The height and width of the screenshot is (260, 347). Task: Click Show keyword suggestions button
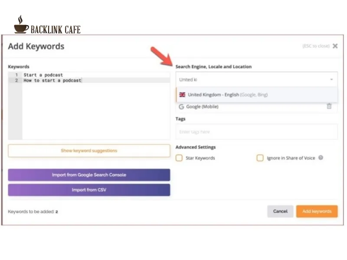(89, 151)
